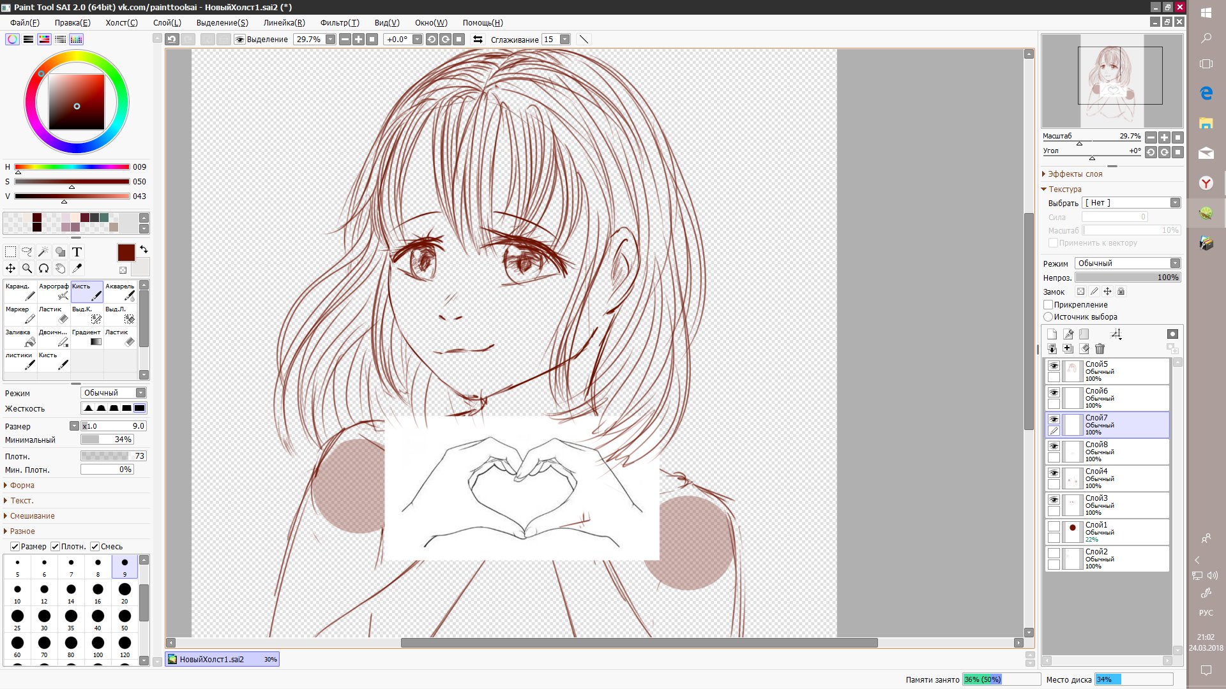Open the Слой menu

167,23
